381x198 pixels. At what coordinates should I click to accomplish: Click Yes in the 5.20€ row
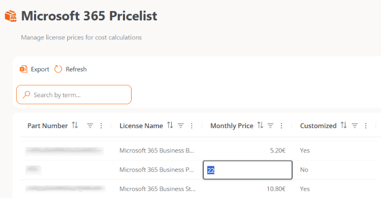(x=305, y=150)
